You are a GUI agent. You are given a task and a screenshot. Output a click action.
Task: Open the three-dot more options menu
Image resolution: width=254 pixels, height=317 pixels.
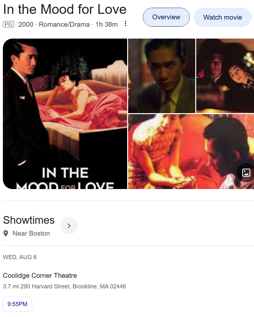(x=125, y=24)
